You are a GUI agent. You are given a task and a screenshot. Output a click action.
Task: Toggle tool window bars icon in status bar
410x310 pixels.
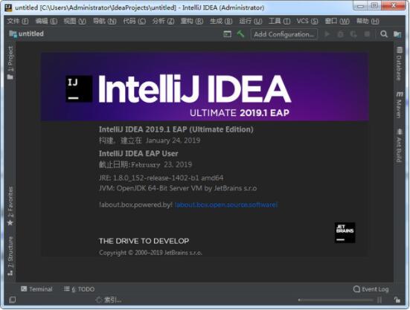coord(12,300)
